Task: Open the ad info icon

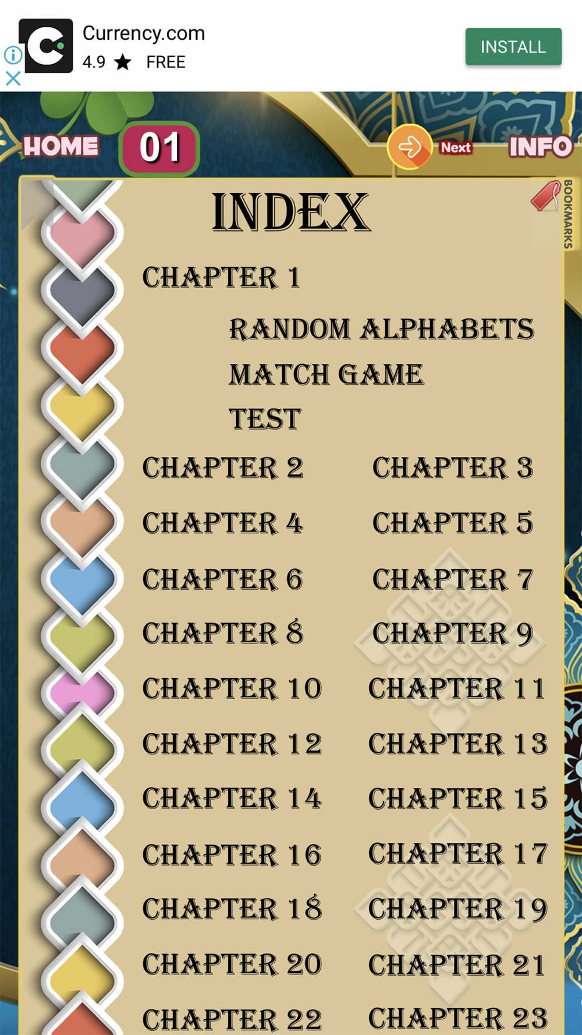Action: (13, 55)
